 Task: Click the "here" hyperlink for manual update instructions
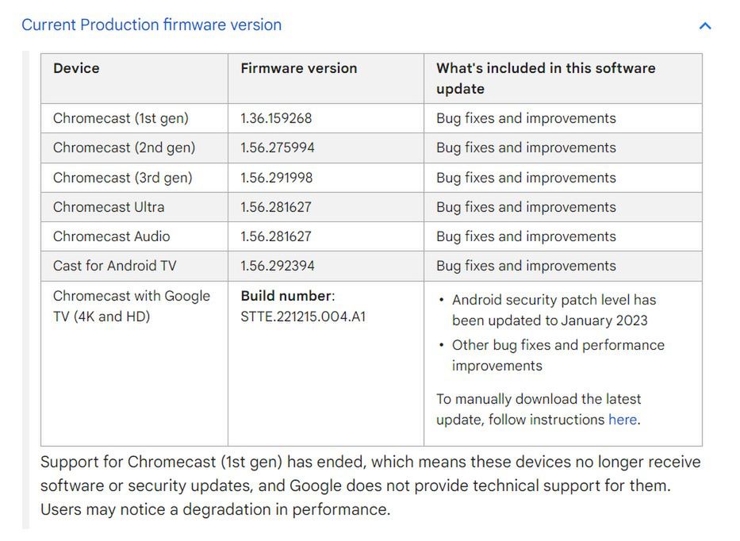[x=623, y=419]
